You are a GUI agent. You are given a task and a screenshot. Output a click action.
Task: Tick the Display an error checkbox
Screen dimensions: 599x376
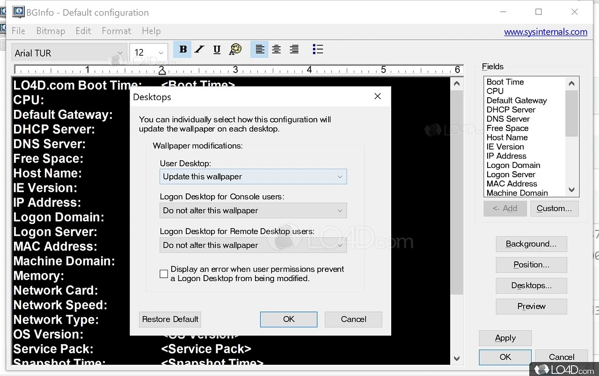pos(164,274)
